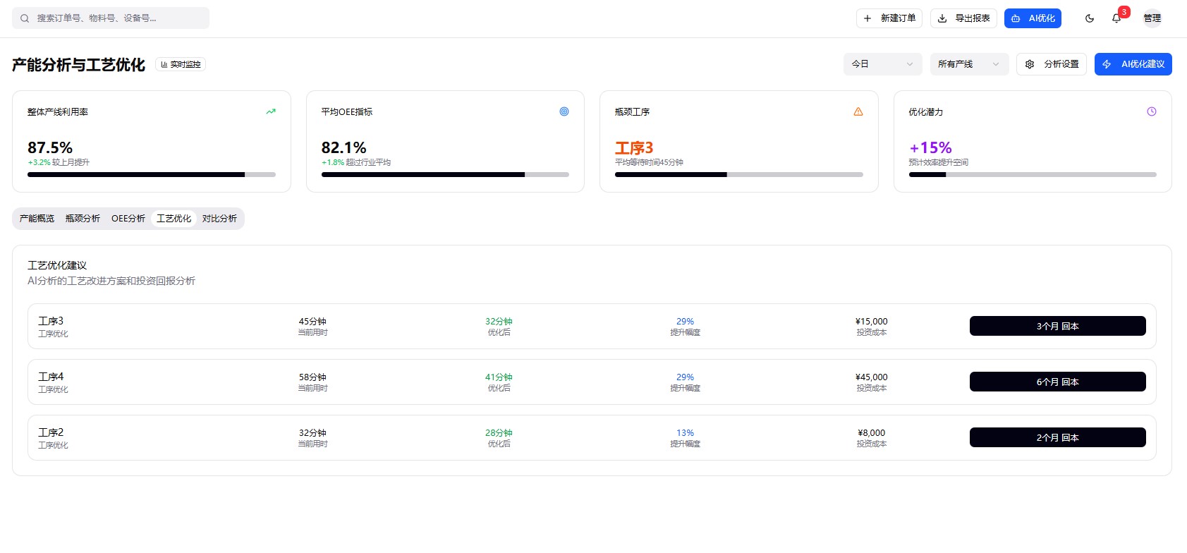Expand the 所有产线 production line dropdown

click(968, 64)
